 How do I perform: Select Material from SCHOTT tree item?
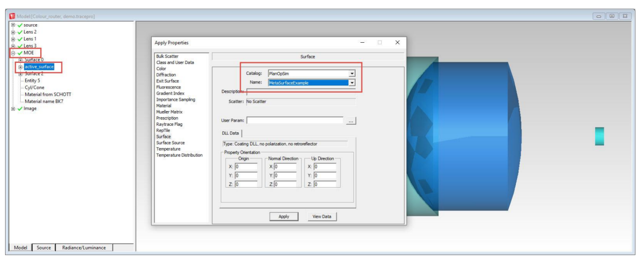click(x=48, y=95)
